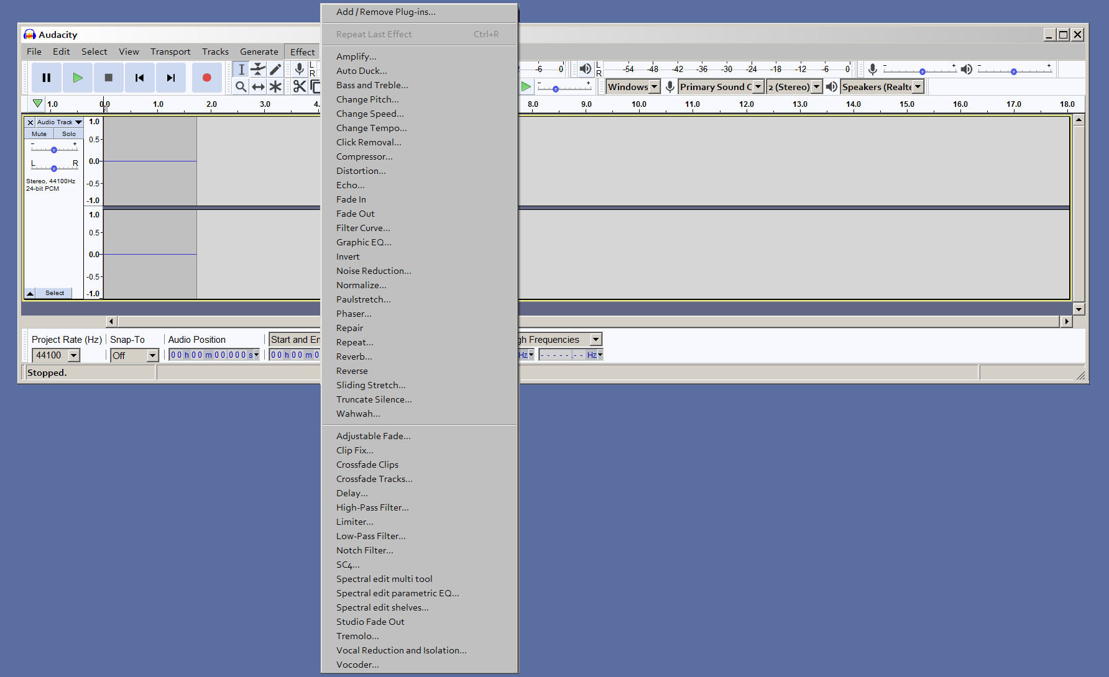The width and height of the screenshot is (1109, 677).
Task: Click the recording volume slider handle
Action: [x=923, y=71]
